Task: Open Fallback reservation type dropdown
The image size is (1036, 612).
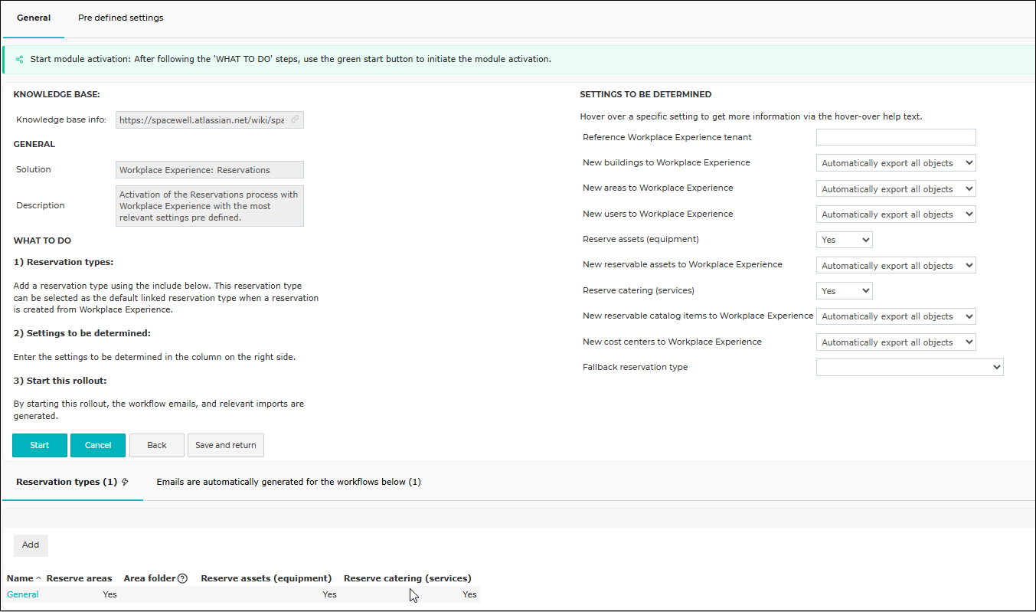Action: 910,368
